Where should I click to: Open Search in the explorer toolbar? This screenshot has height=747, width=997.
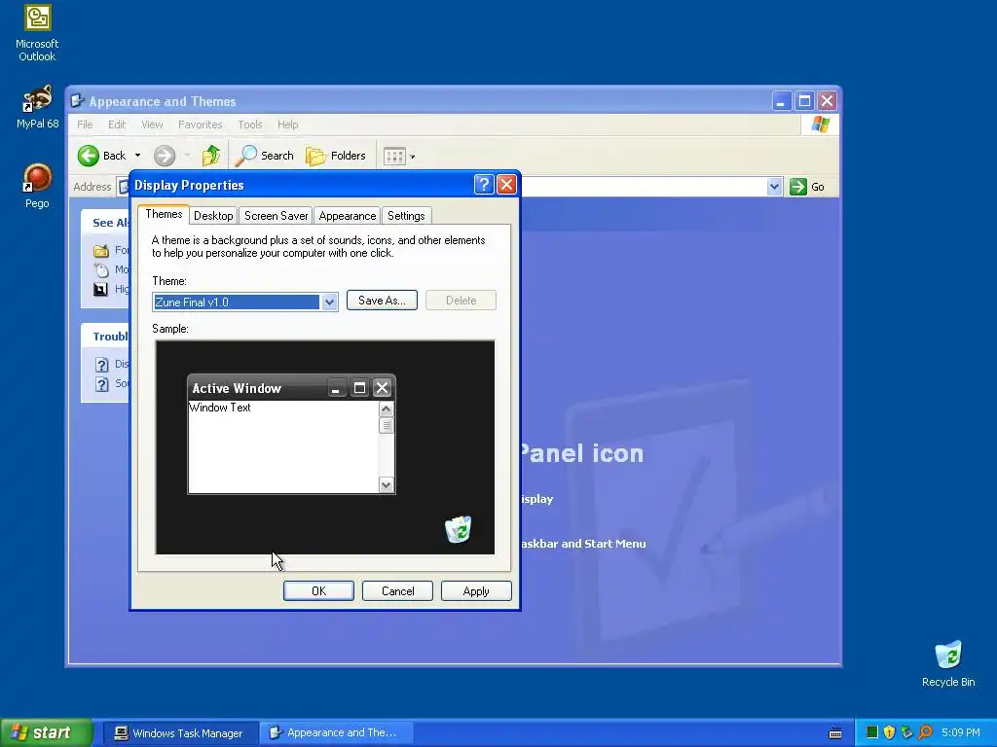(265, 156)
